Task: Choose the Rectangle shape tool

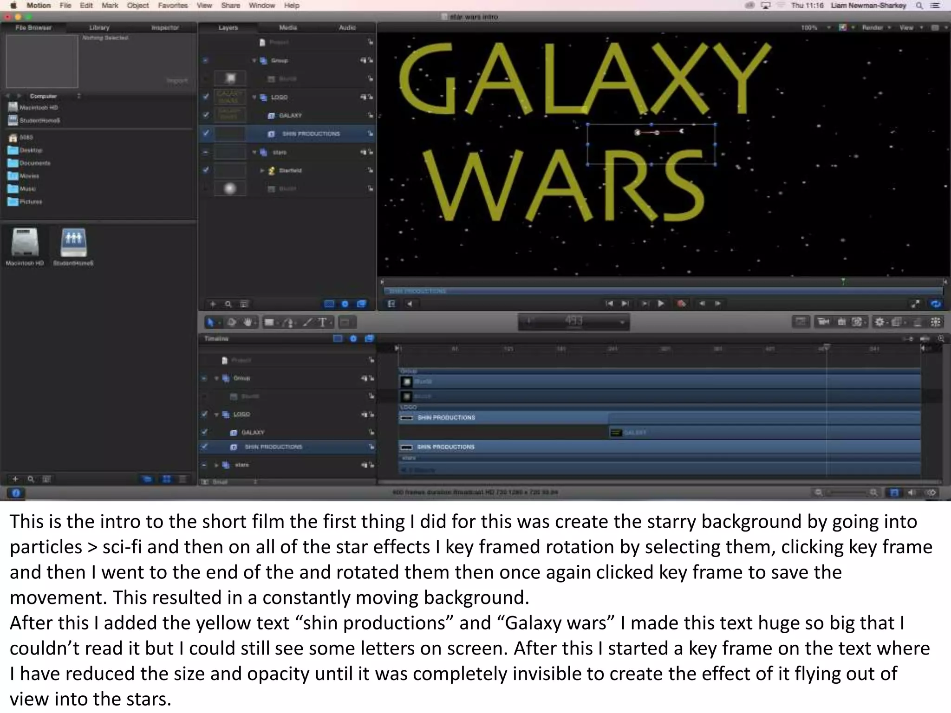Action: [269, 322]
